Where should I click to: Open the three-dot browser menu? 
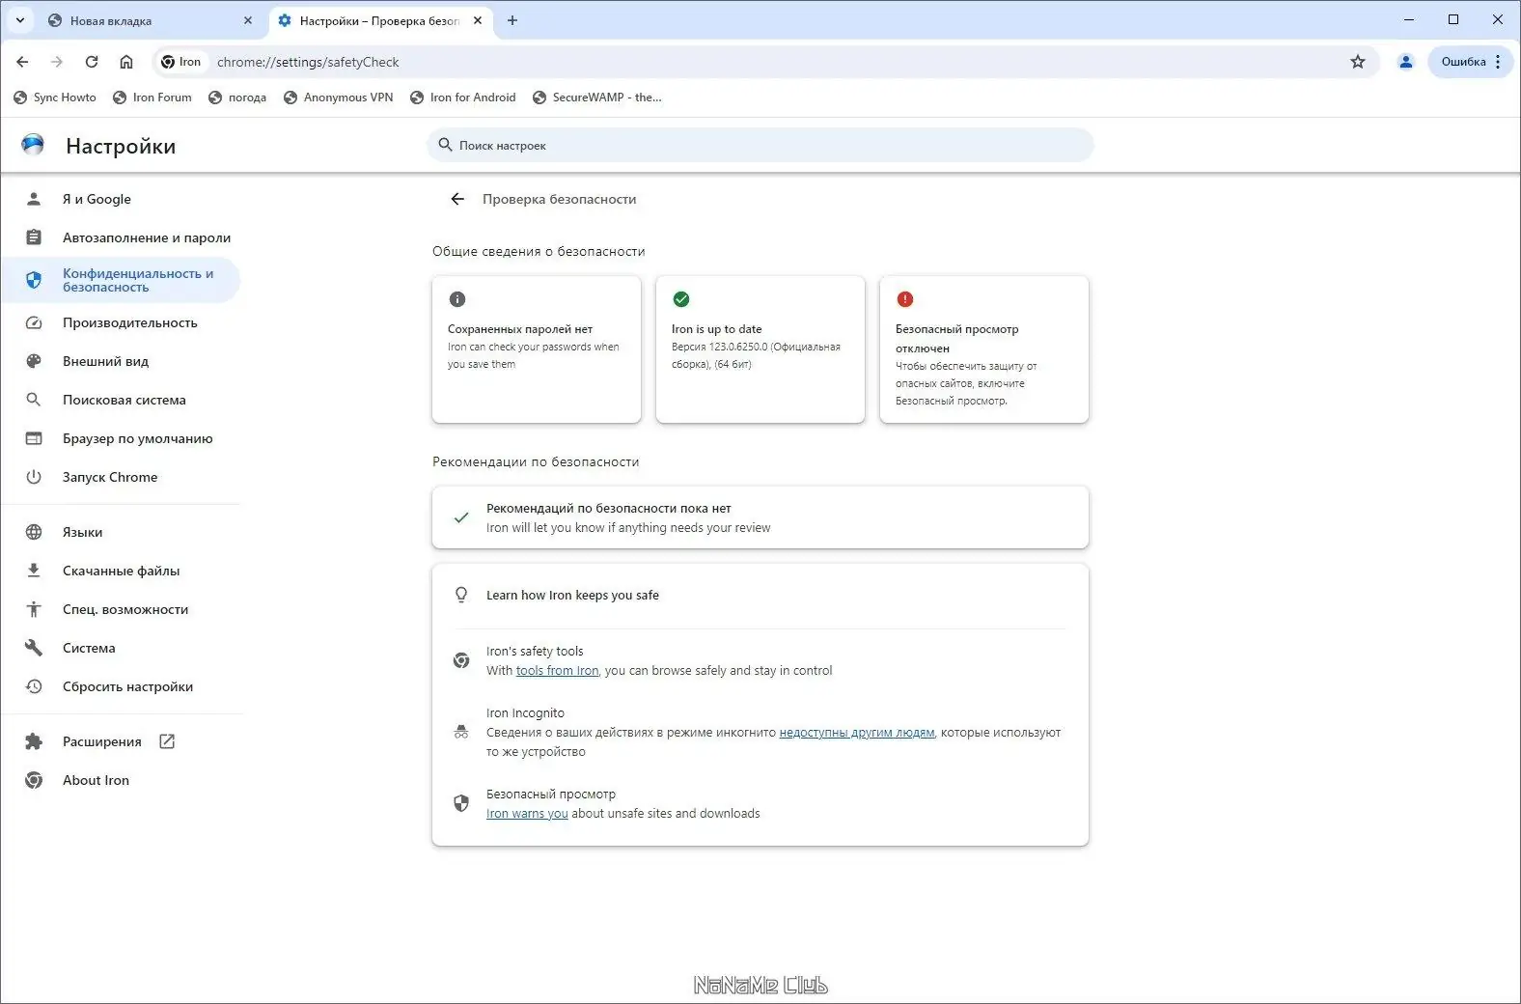coord(1498,62)
